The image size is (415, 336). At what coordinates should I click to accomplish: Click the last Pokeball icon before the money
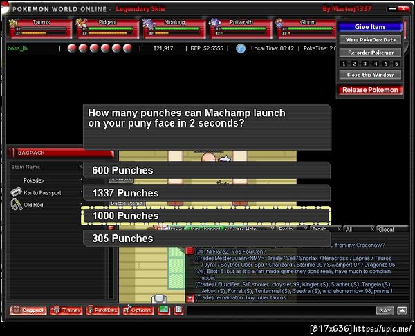coord(127,48)
